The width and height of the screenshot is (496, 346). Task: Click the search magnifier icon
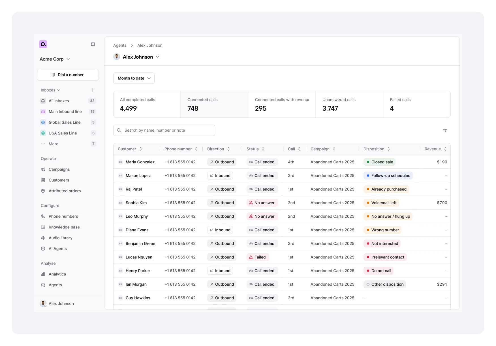[x=119, y=130]
